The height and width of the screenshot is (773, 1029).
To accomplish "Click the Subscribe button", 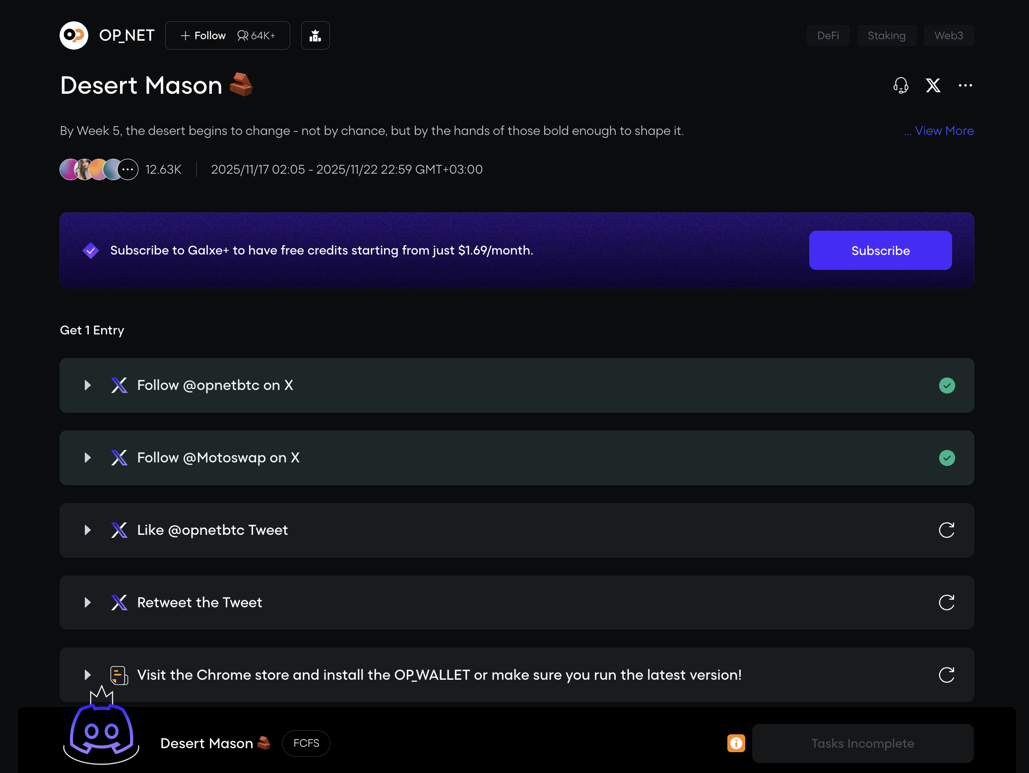I will pos(880,251).
